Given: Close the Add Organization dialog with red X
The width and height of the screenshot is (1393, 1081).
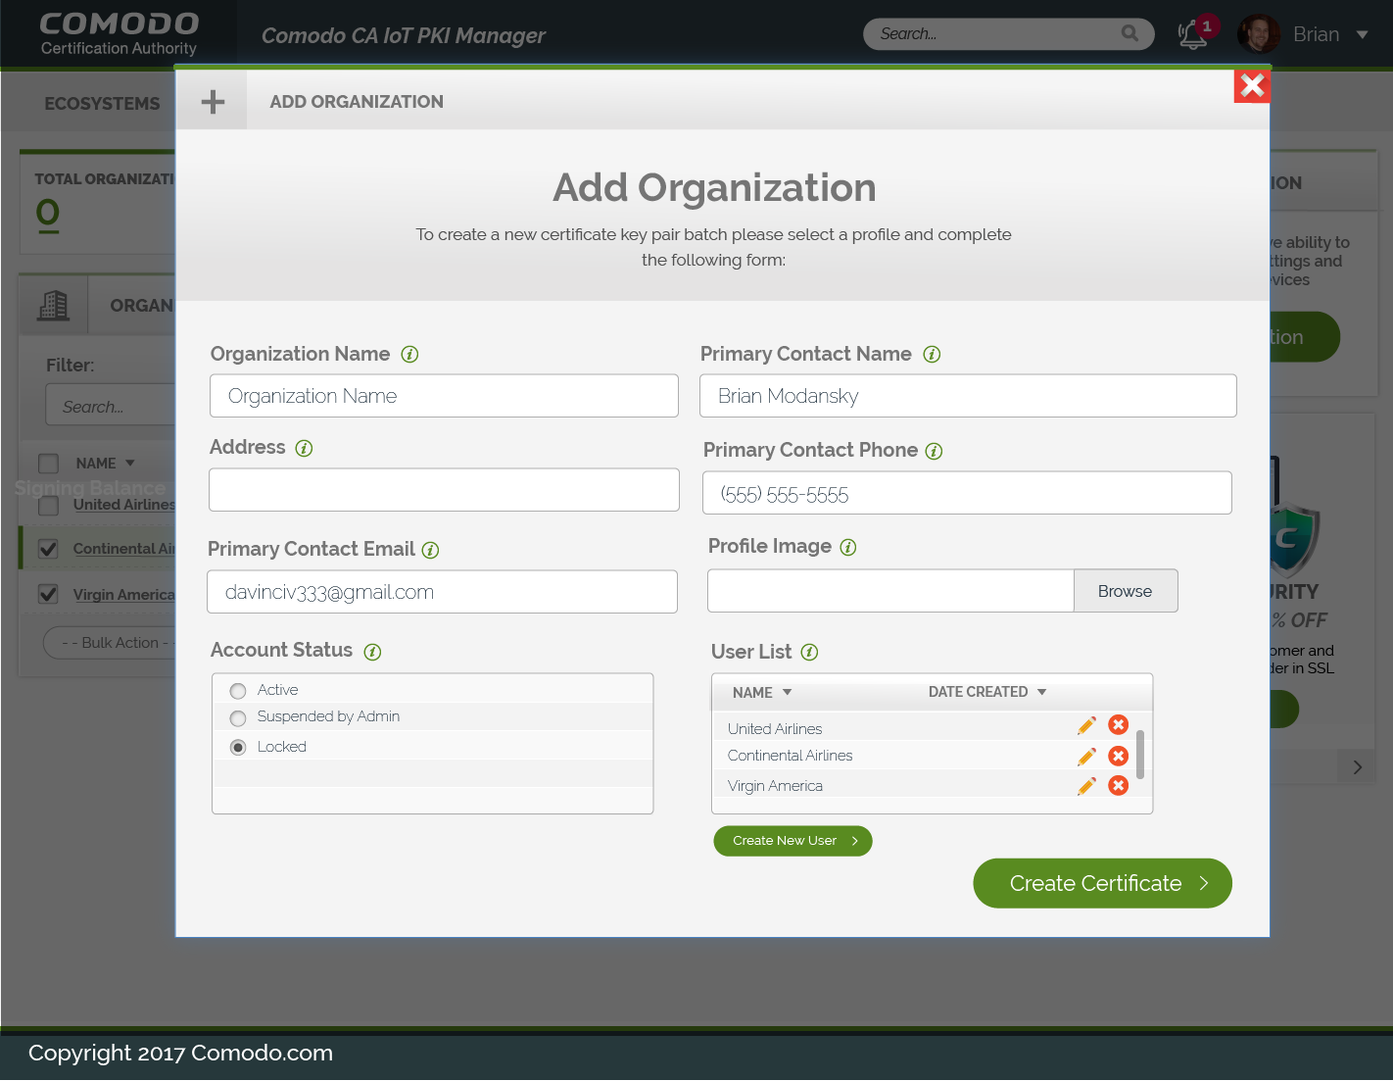Looking at the screenshot, I should coord(1252,86).
